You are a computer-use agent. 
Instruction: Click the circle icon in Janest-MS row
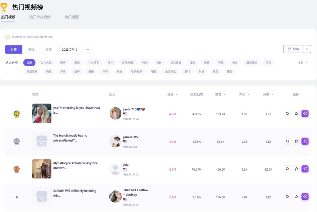click(287, 141)
